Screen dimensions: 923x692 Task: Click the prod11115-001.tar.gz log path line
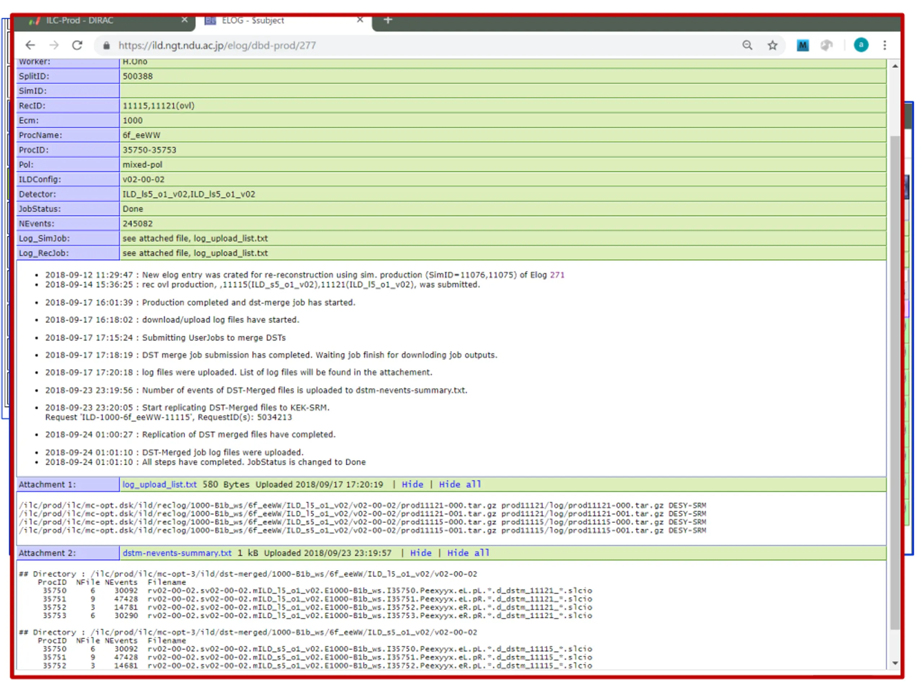[362, 531]
